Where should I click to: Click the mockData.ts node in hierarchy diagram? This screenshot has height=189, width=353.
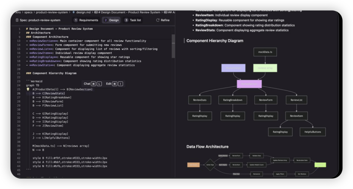[x=265, y=52]
